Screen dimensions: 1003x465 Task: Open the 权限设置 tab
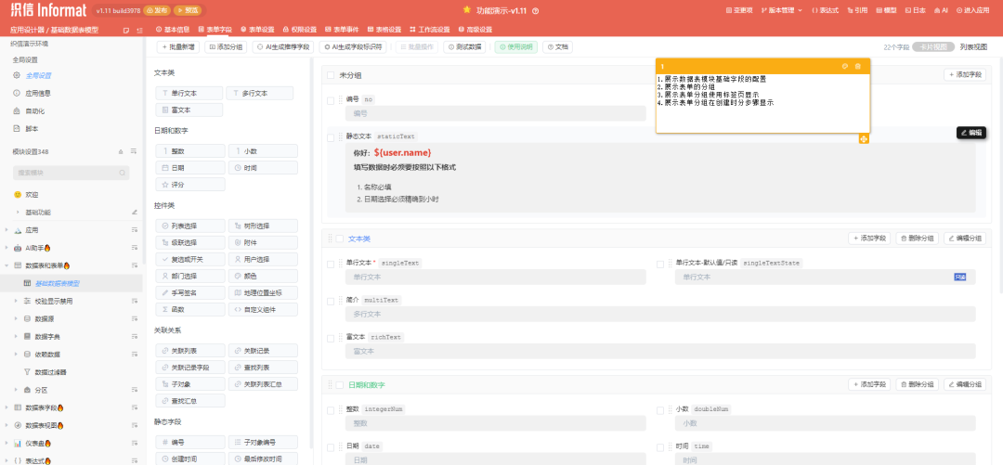click(x=299, y=30)
